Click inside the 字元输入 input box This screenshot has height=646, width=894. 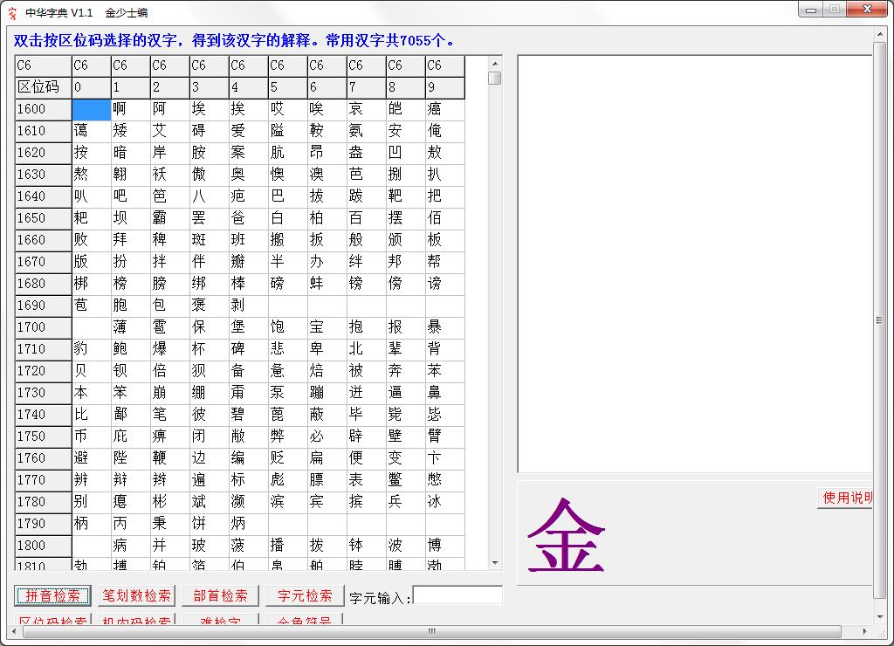457,594
